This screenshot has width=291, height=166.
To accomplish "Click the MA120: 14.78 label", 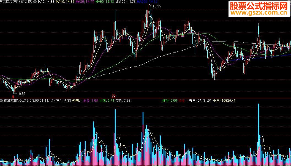I will (x=126, y=2).
